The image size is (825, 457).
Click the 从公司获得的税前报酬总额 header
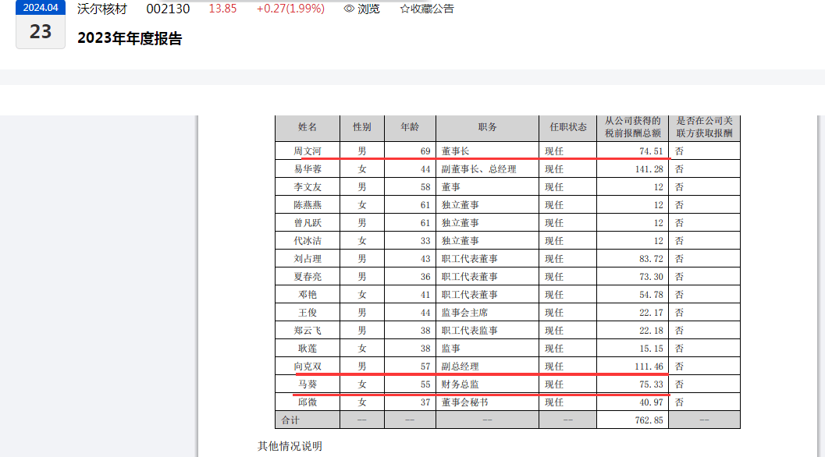tap(632, 127)
